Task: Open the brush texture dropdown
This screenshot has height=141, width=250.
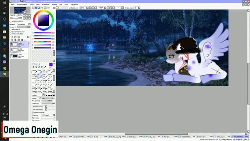Action: [x=40, y=110]
